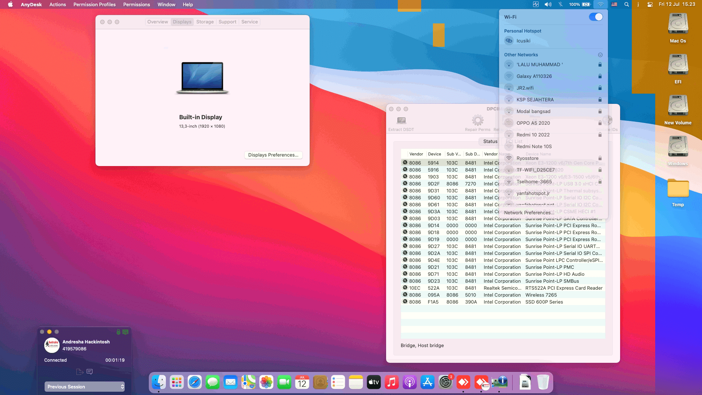This screenshot has height=395, width=702.
Task: Collapse the Other Networks list
Action: point(600,55)
